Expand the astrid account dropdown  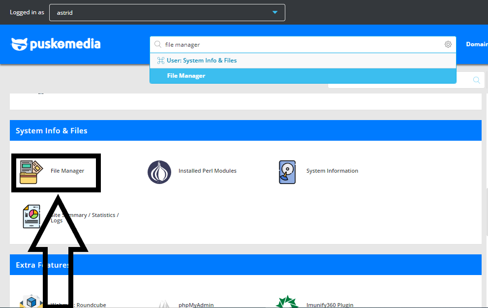click(x=274, y=12)
